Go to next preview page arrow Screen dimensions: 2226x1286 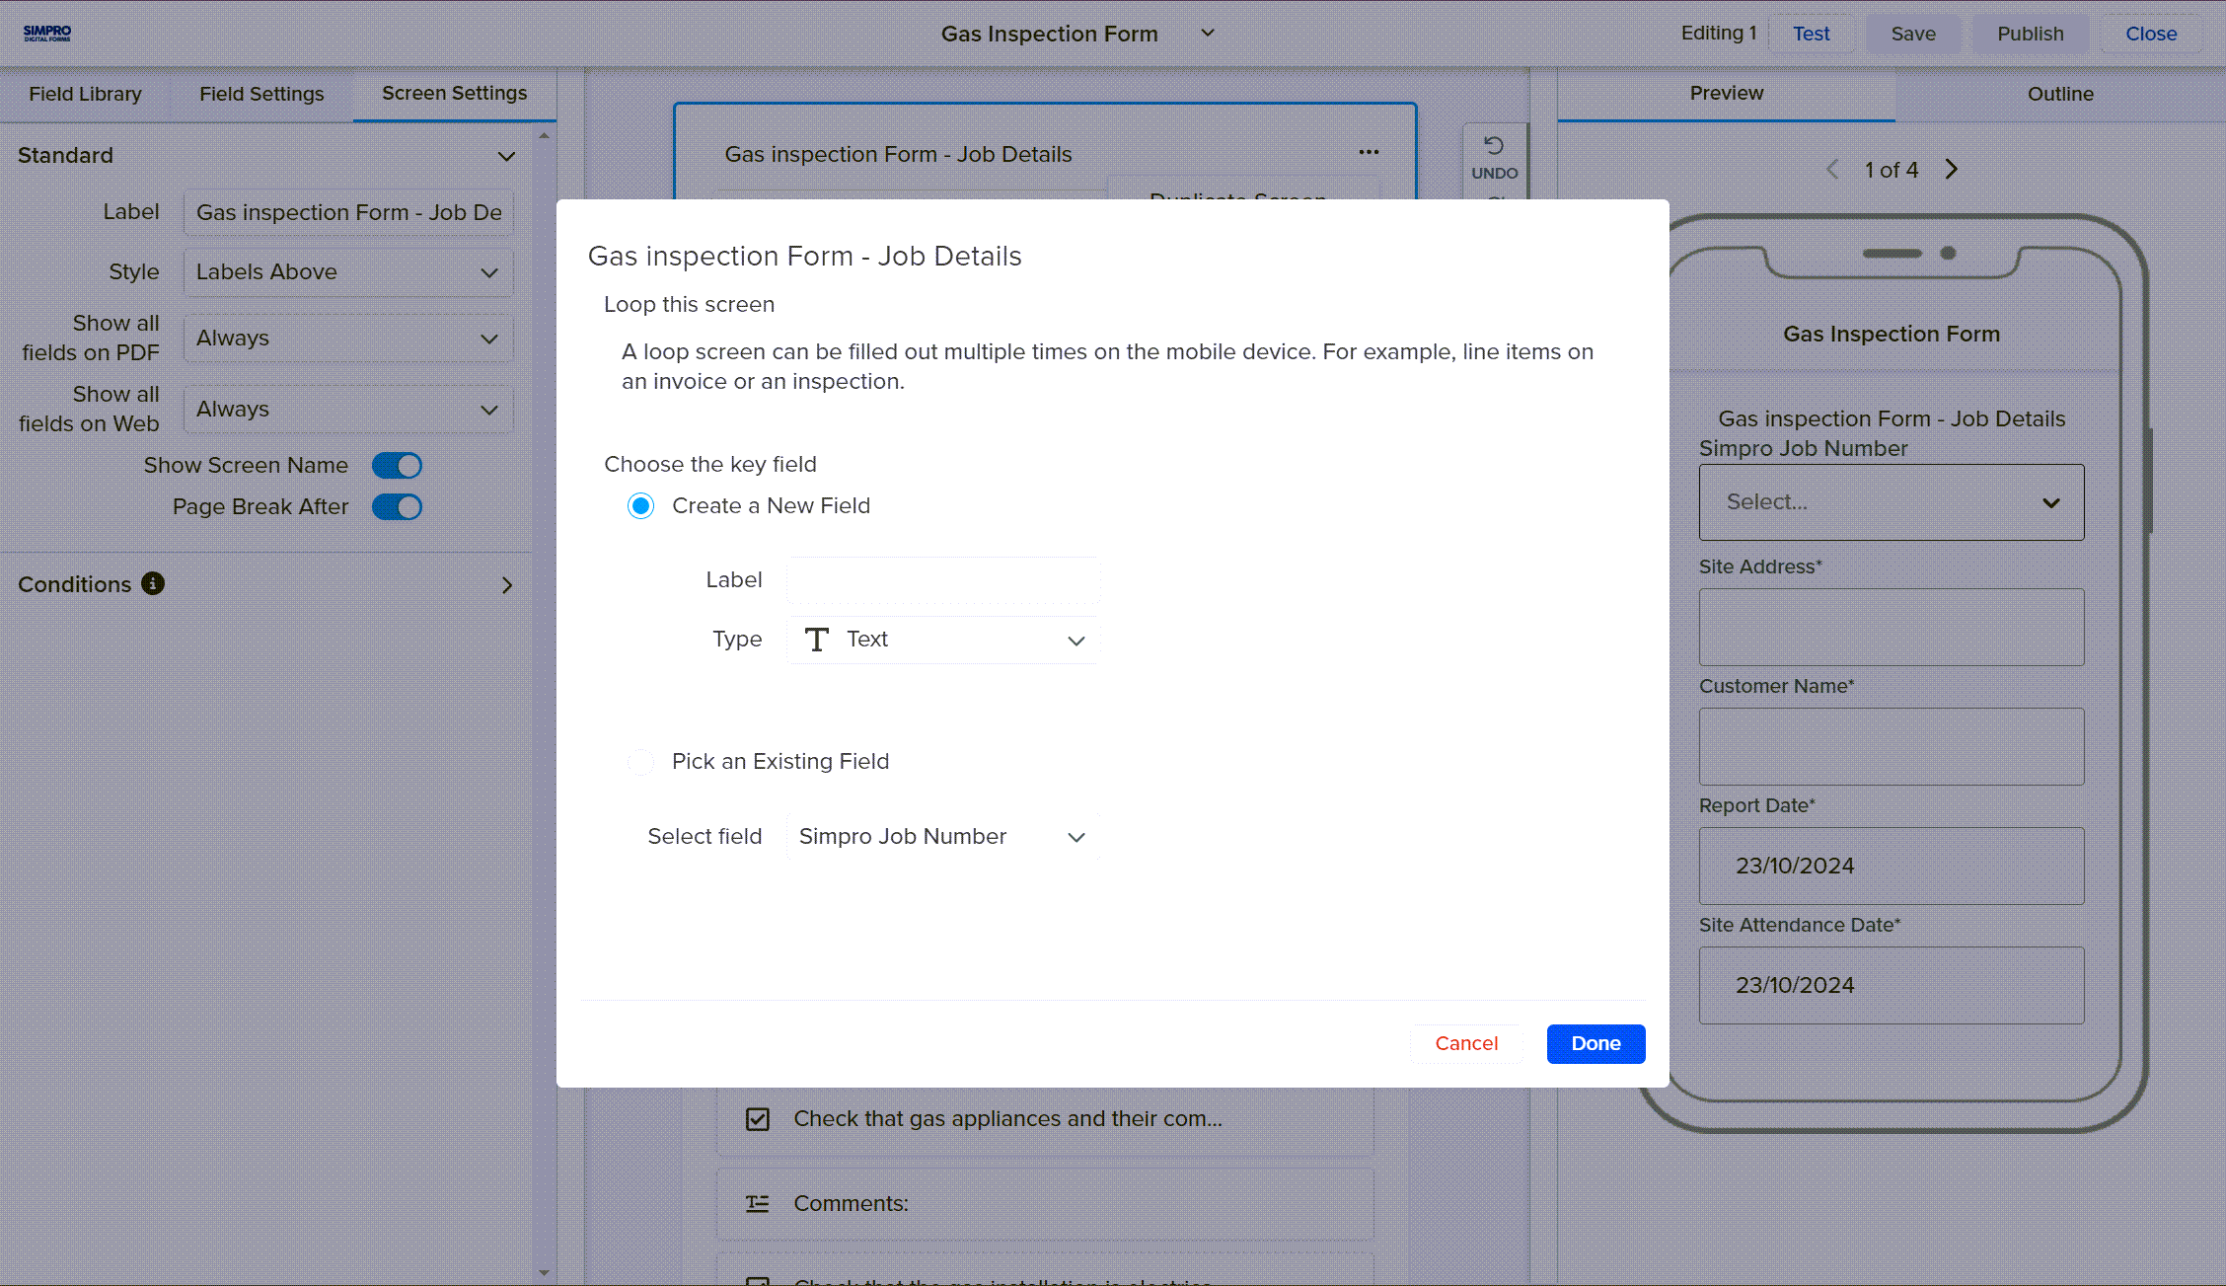coord(1952,170)
